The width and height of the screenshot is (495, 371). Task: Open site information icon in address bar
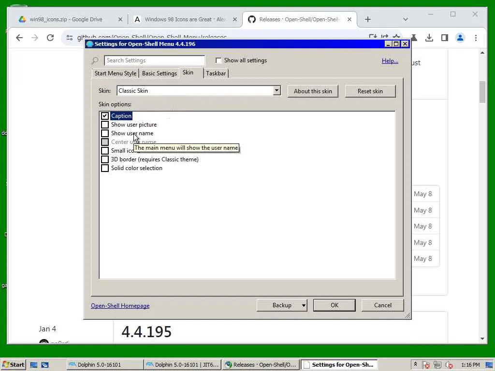coord(70,38)
